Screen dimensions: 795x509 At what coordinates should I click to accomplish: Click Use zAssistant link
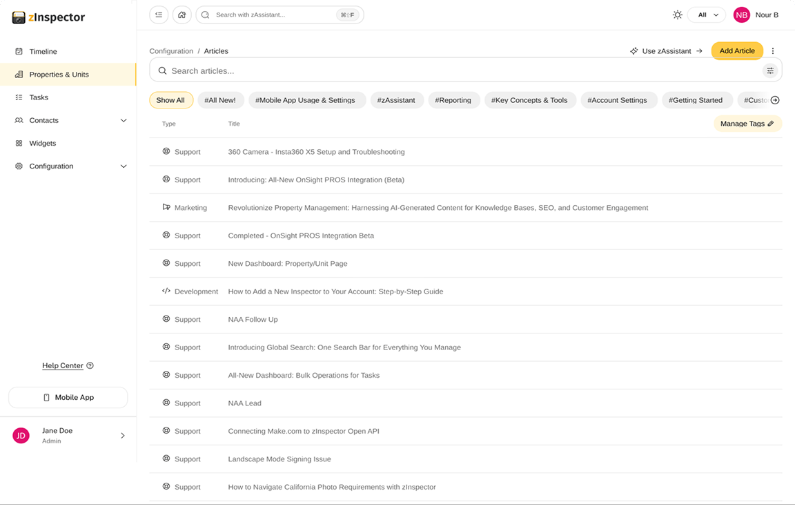(666, 50)
